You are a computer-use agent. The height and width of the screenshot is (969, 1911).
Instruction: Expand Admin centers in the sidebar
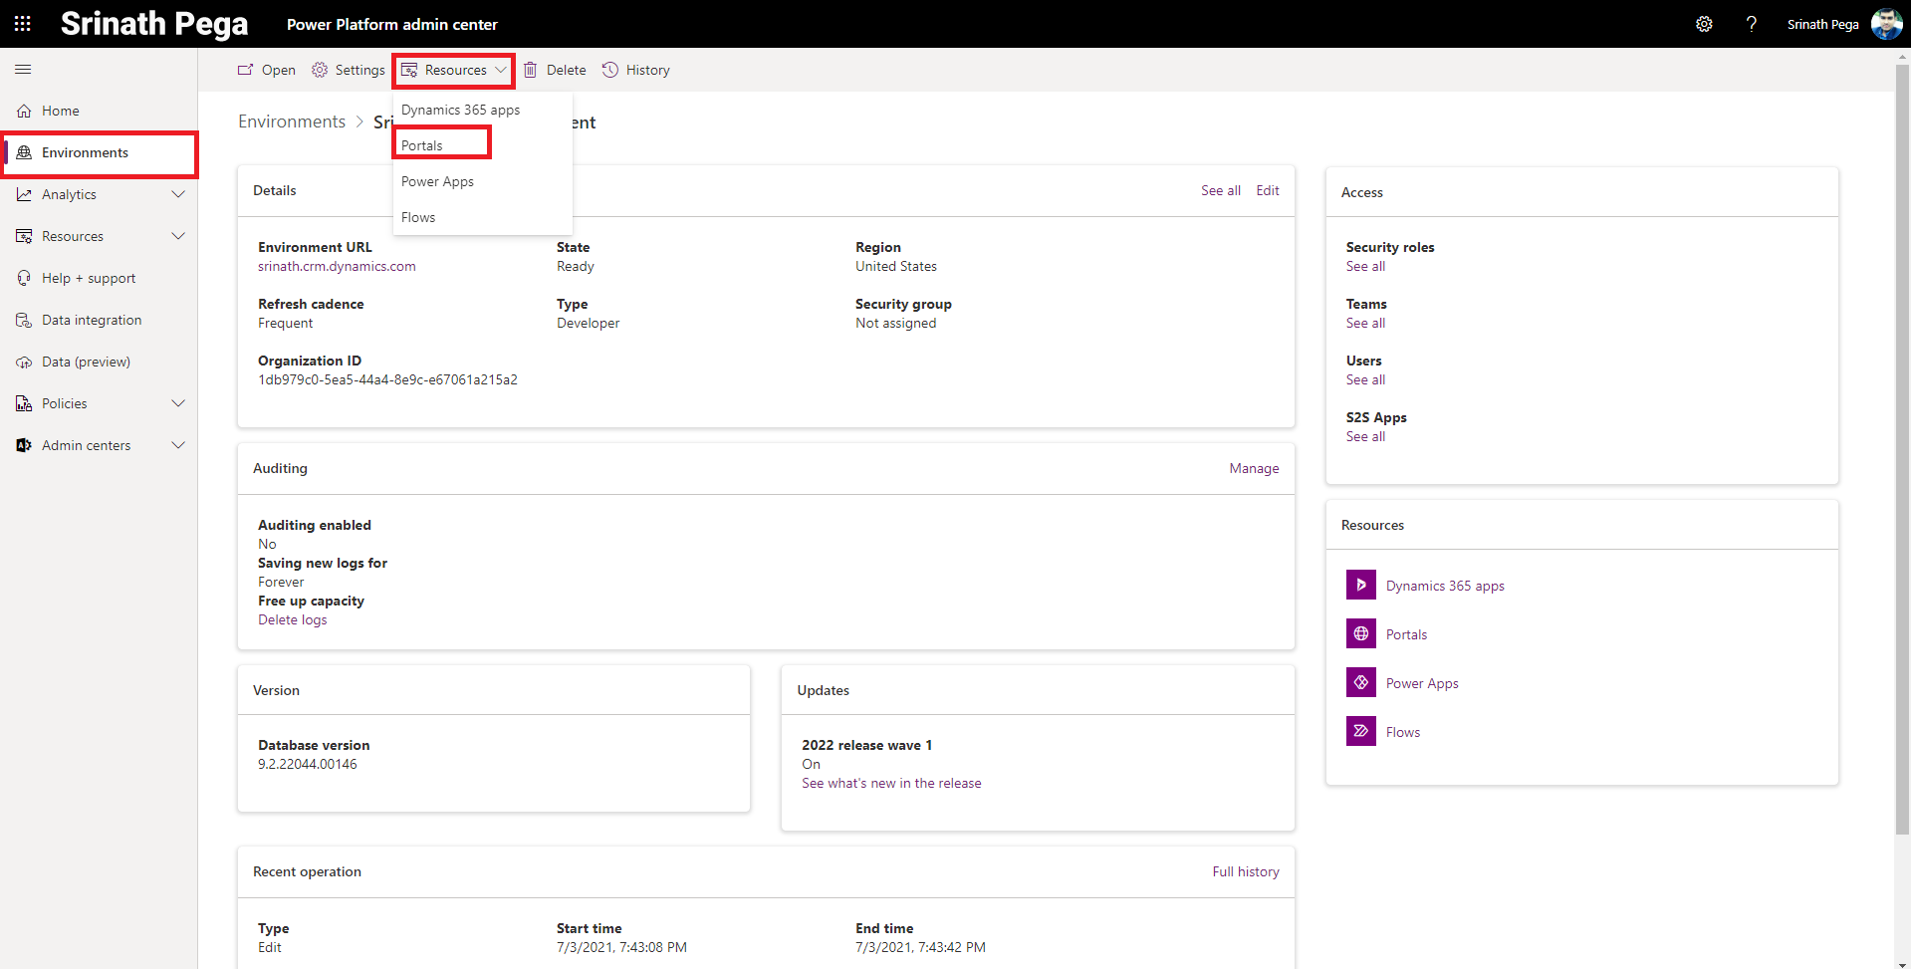[x=178, y=446]
